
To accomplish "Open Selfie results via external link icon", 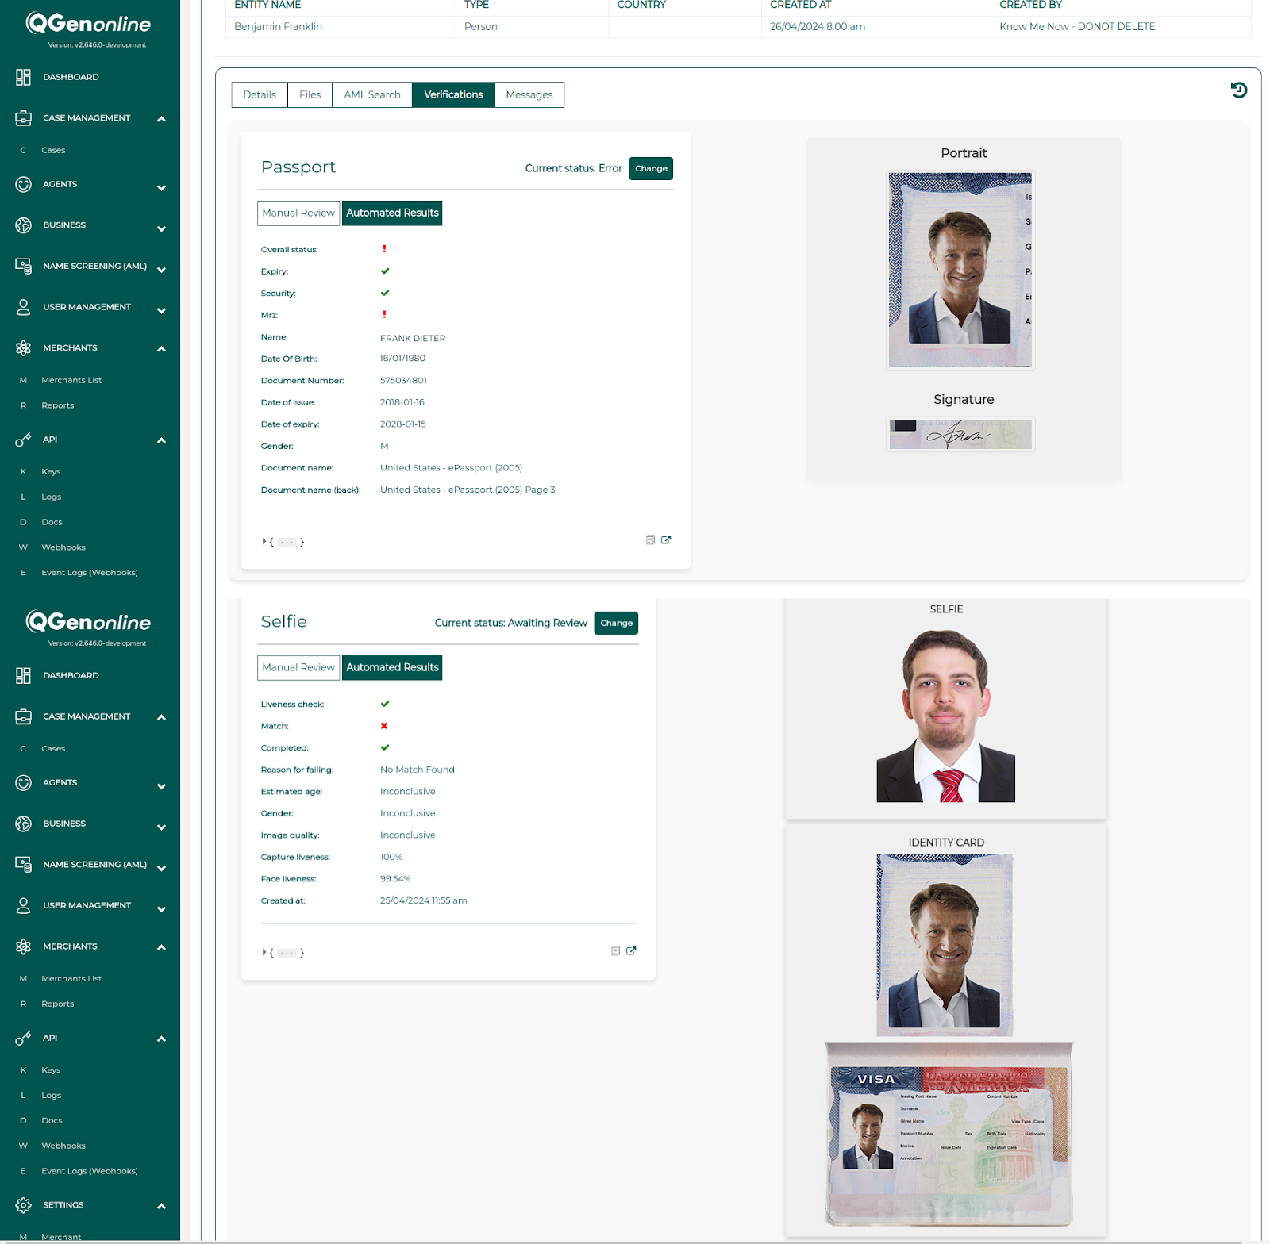I will 631,950.
